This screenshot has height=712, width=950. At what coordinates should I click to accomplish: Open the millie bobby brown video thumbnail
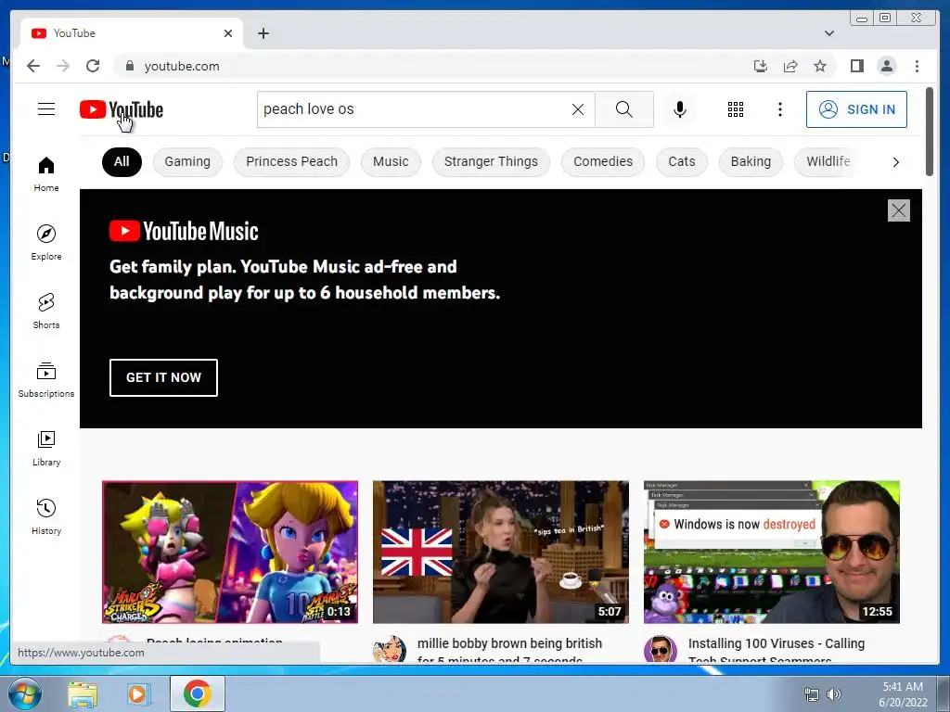500,553
